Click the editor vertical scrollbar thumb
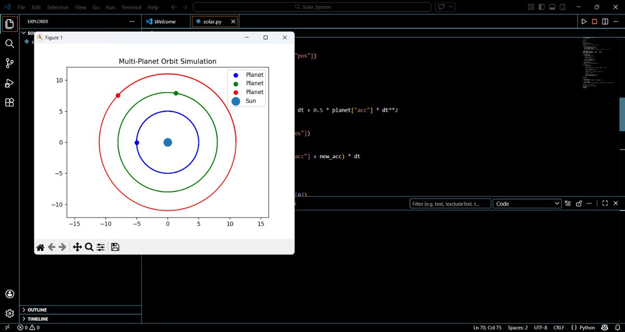Screen dimensions: 625x332 (x=622, y=114)
